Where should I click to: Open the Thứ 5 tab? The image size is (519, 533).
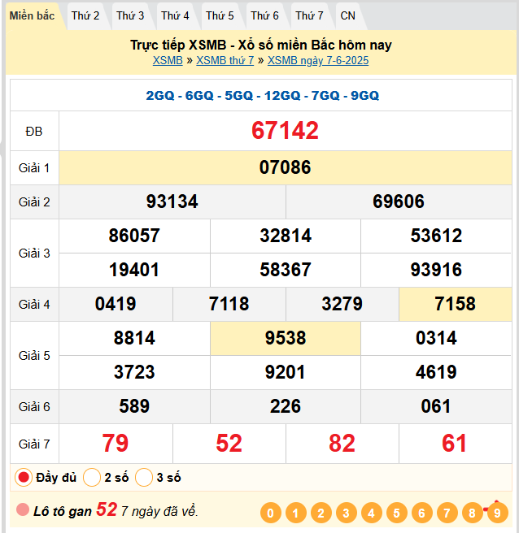(x=220, y=16)
